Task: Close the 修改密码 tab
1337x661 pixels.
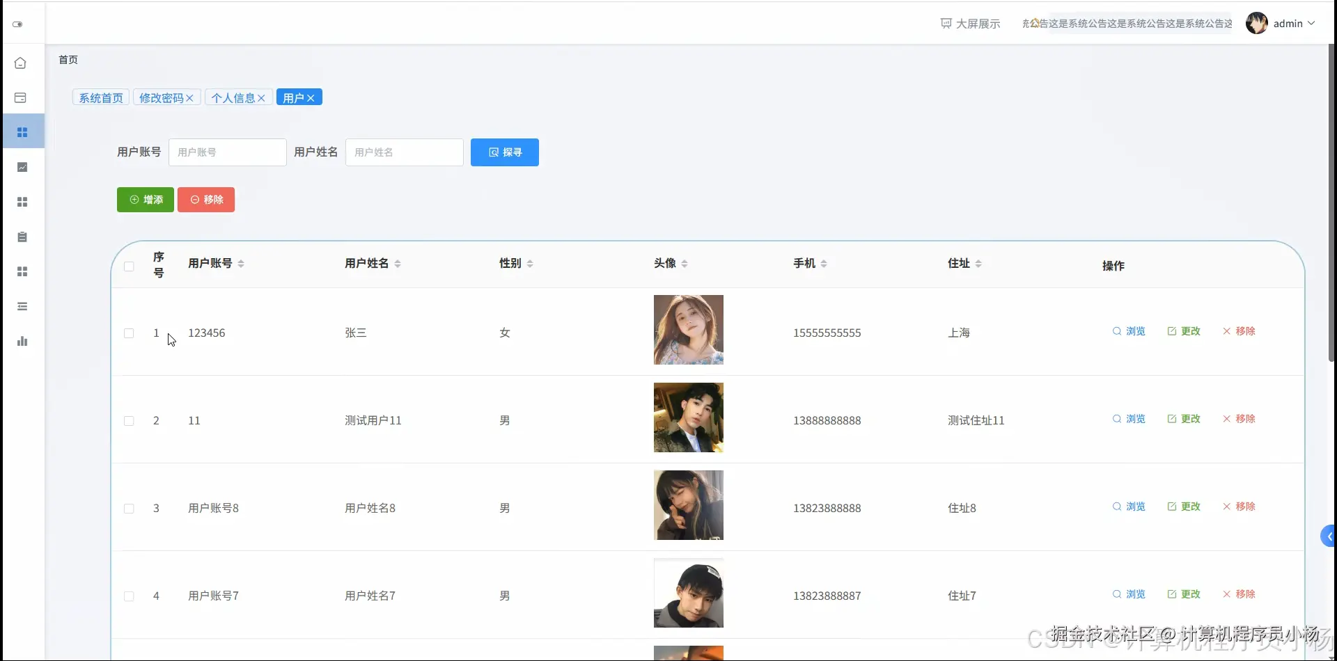Action: point(189,98)
